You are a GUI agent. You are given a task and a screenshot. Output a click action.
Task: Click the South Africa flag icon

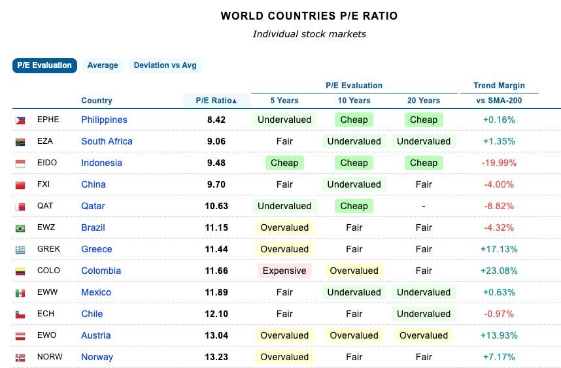(20, 142)
